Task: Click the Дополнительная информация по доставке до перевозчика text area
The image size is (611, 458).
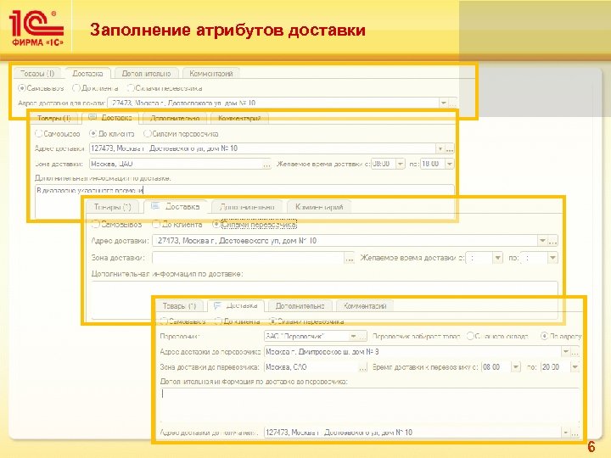Action: (368, 405)
